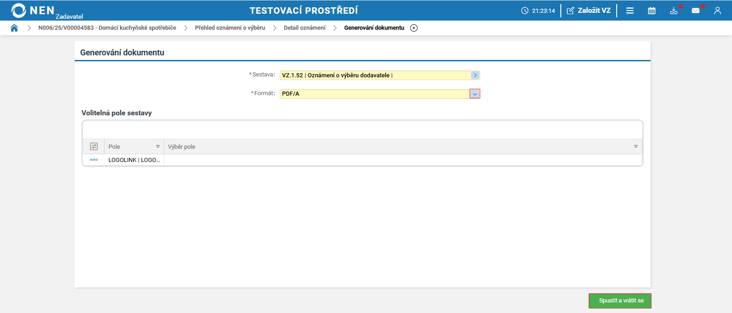Click TESTOVACÍ PROSTŘEDÍ header text
Screen dimensions: 732x313
304,11
